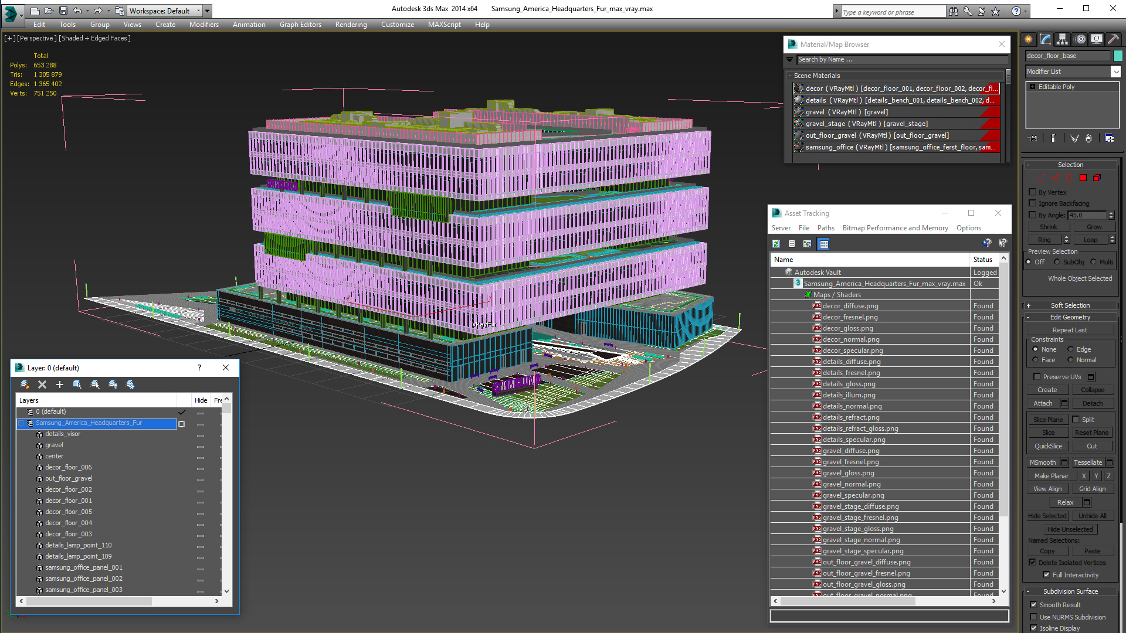
Task: Open the Hierarchy command panel tab
Action: click(1062, 39)
